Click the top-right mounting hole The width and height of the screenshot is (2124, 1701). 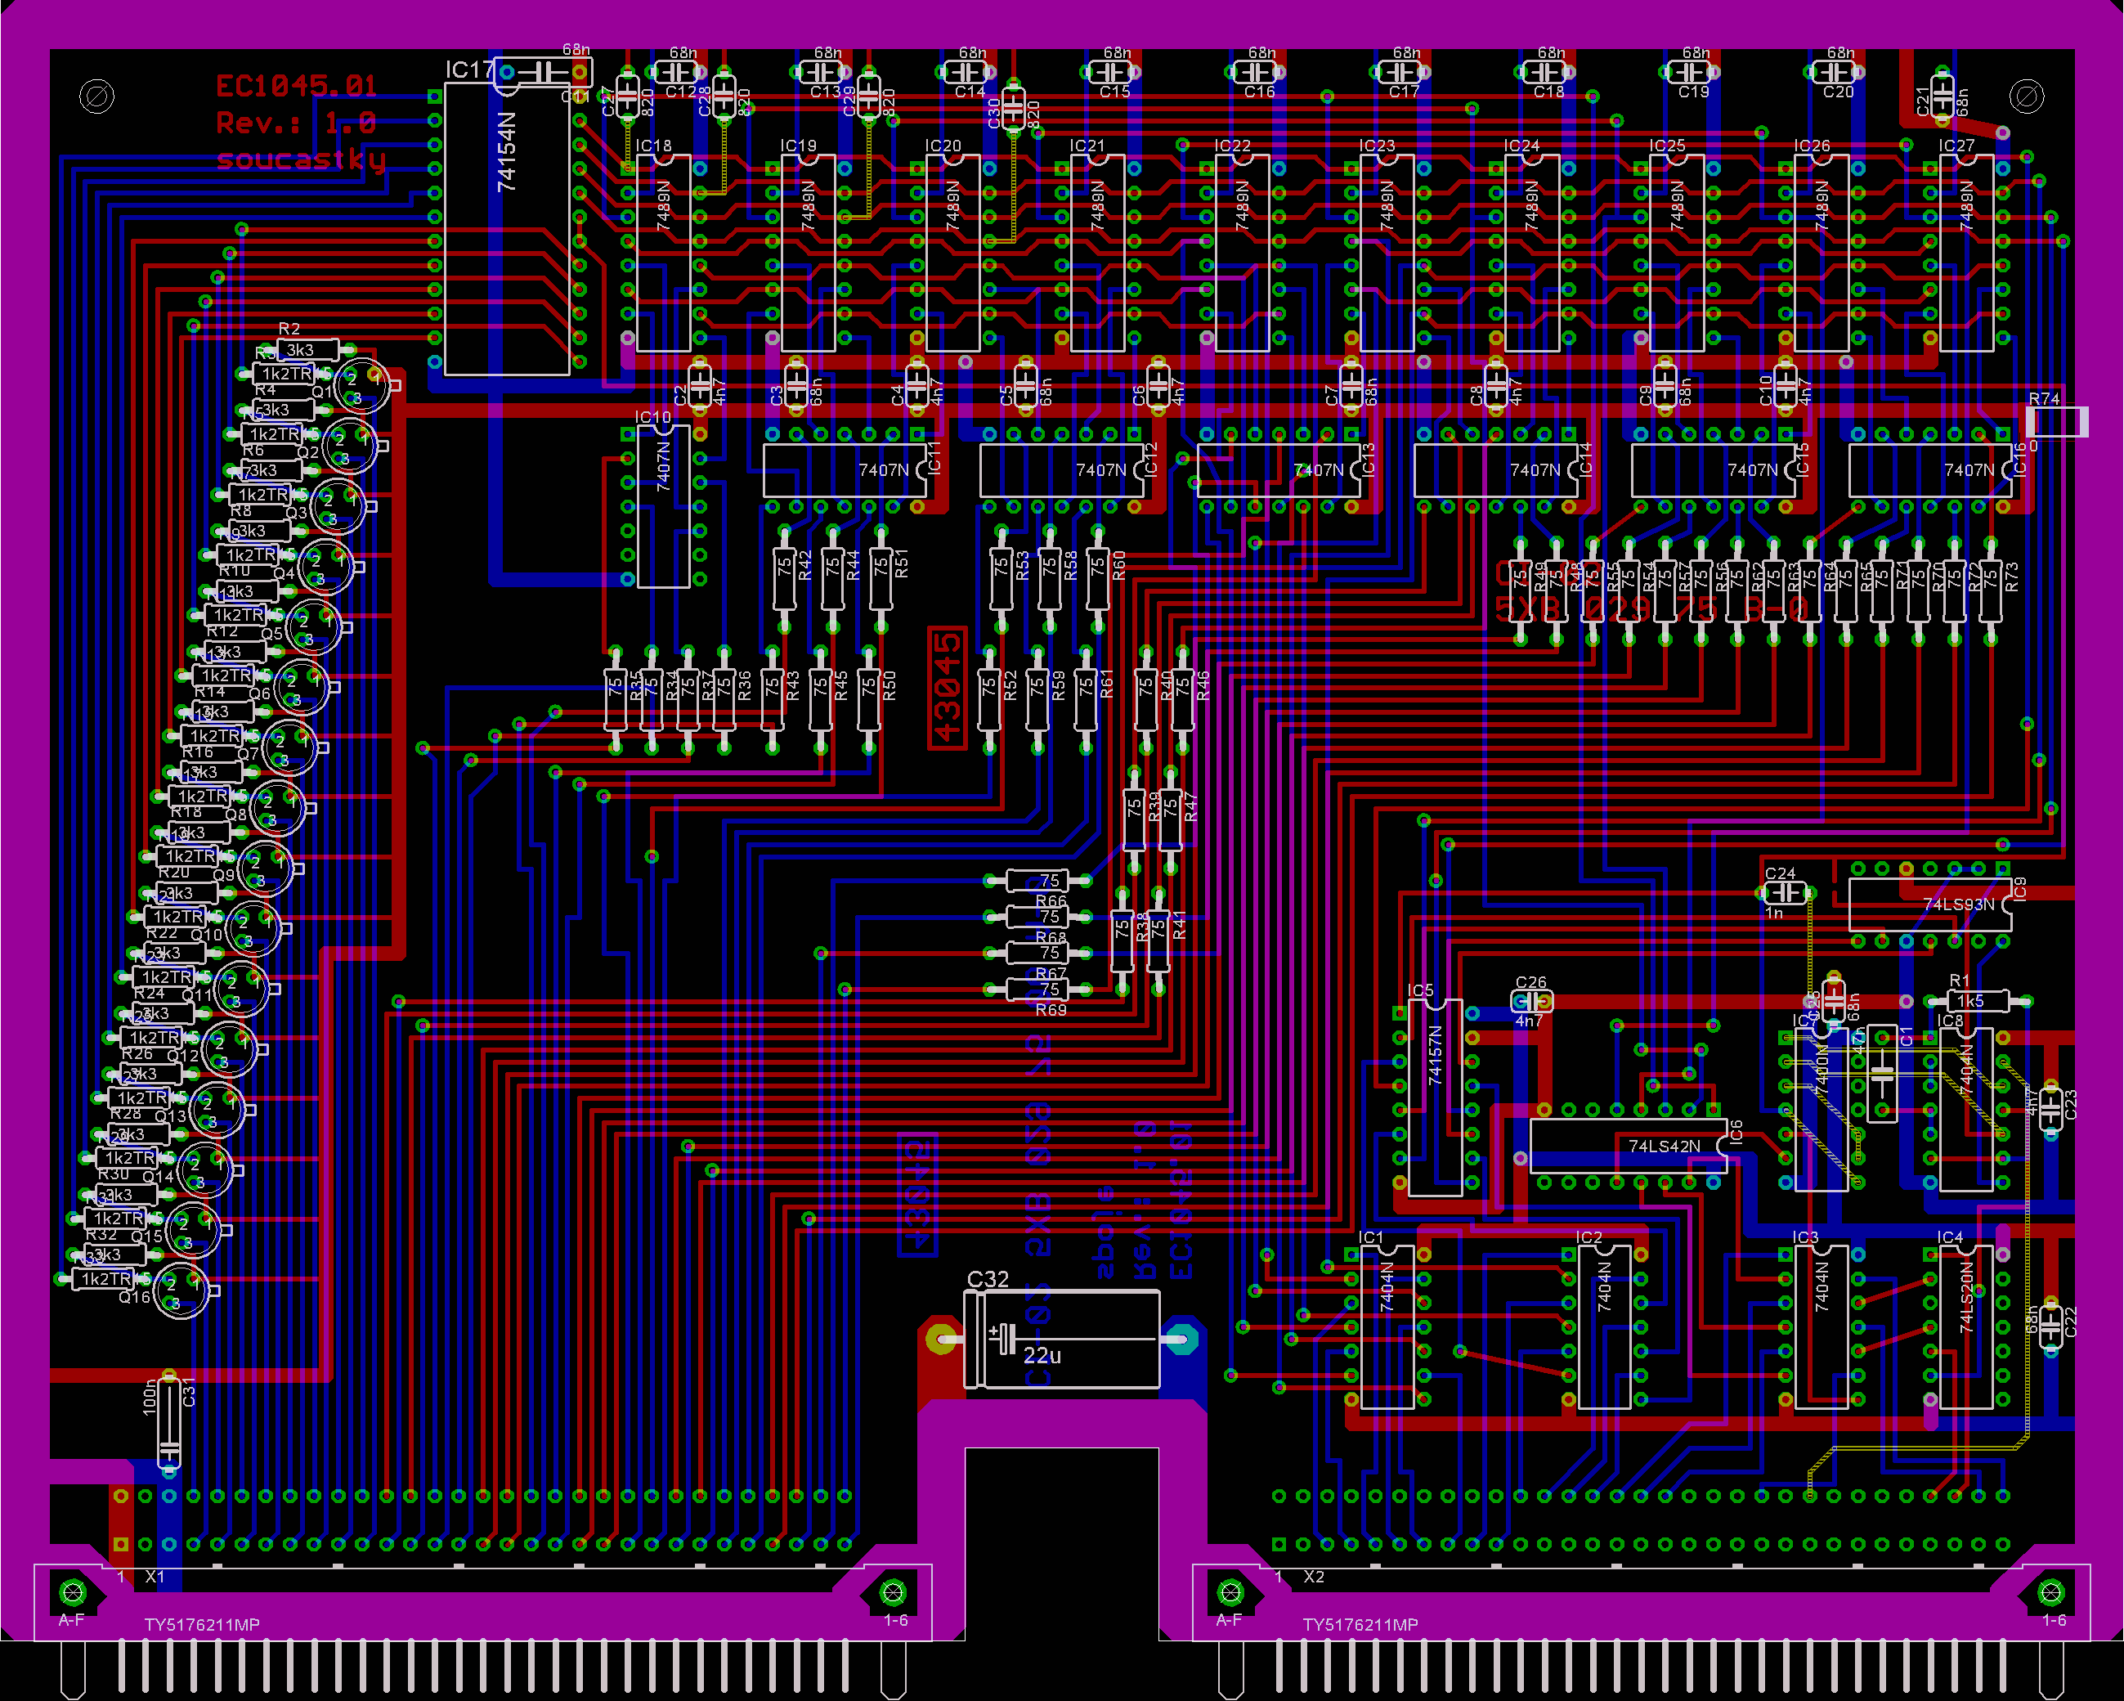click(x=2027, y=96)
